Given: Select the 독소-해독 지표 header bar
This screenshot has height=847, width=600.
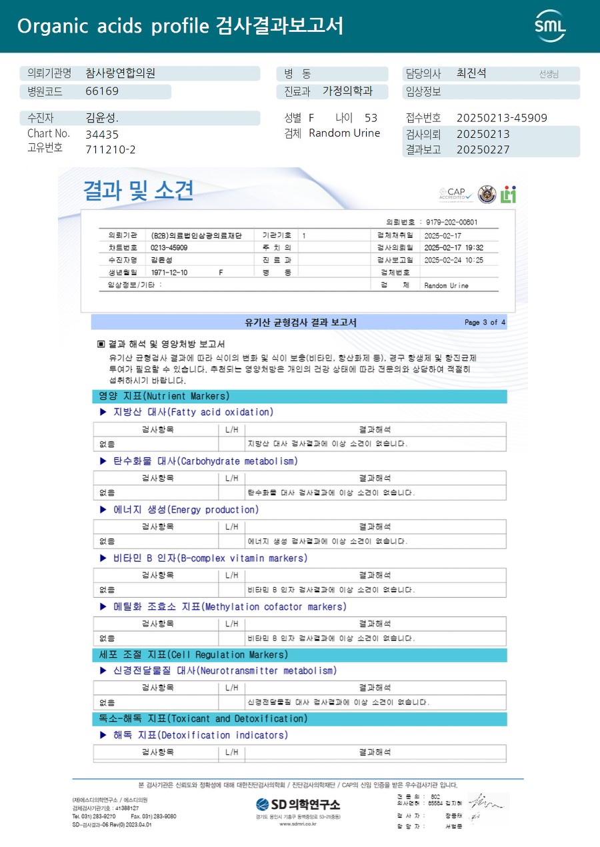Looking at the screenshot, I should pyautogui.click(x=299, y=719).
